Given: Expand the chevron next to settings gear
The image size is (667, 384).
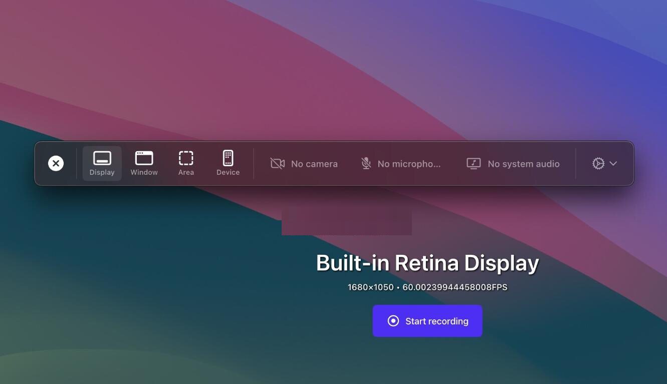Looking at the screenshot, I should [x=613, y=164].
